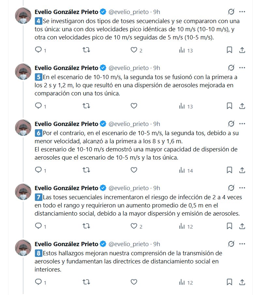View analytics for tweet 6 with 14 views
255x295 pixels.
pos(182,170)
